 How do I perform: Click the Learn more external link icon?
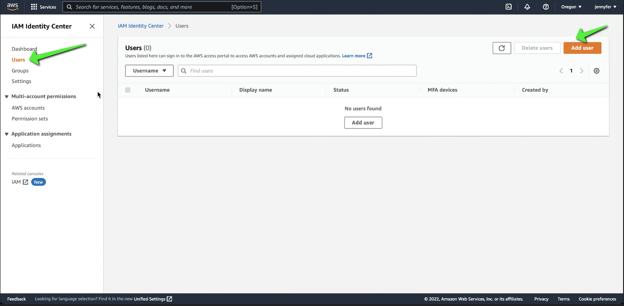370,56
